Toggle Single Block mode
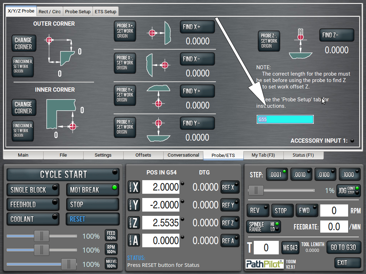Screen dimensions: 366x274 click(x=33, y=190)
